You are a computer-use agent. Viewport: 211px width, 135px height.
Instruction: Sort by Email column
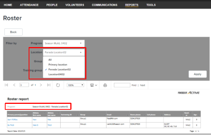tap(127, 115)
